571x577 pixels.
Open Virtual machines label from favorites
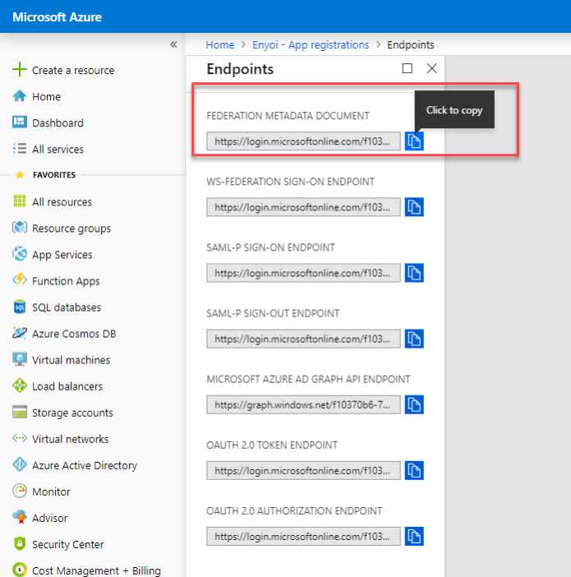(71, 360)
